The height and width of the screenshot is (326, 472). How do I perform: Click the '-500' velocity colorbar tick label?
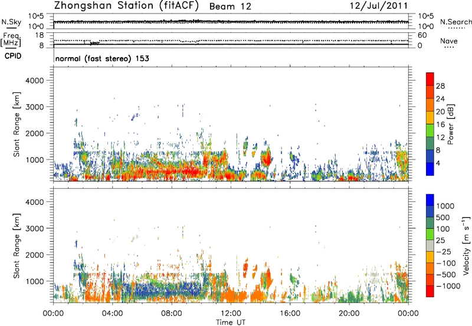446,274
